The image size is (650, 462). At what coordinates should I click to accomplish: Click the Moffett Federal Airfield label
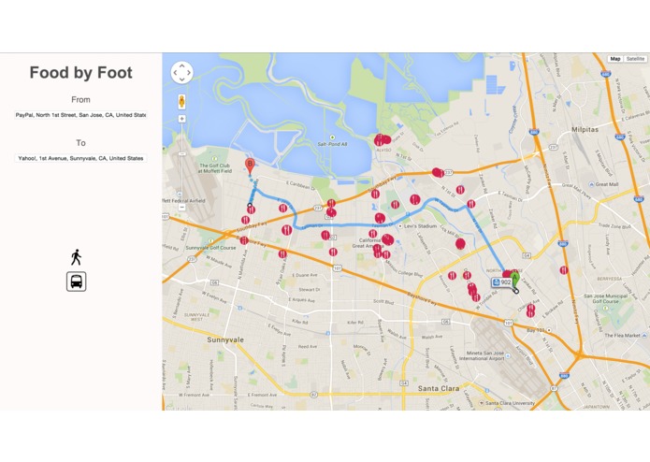183,200
